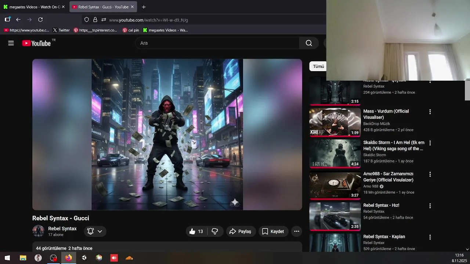
Task: Open options for Skaldic Storm - I Am Hel
Action: [x=430, y=143]
